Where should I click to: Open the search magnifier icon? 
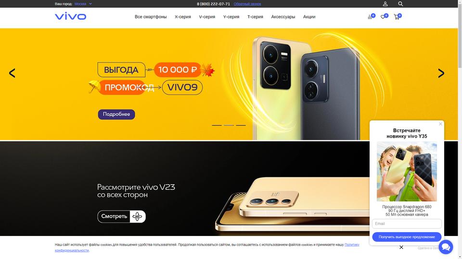click(400, 4)
